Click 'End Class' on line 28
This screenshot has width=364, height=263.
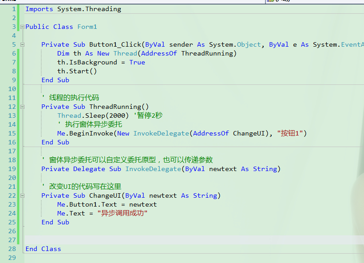point(43,249)
